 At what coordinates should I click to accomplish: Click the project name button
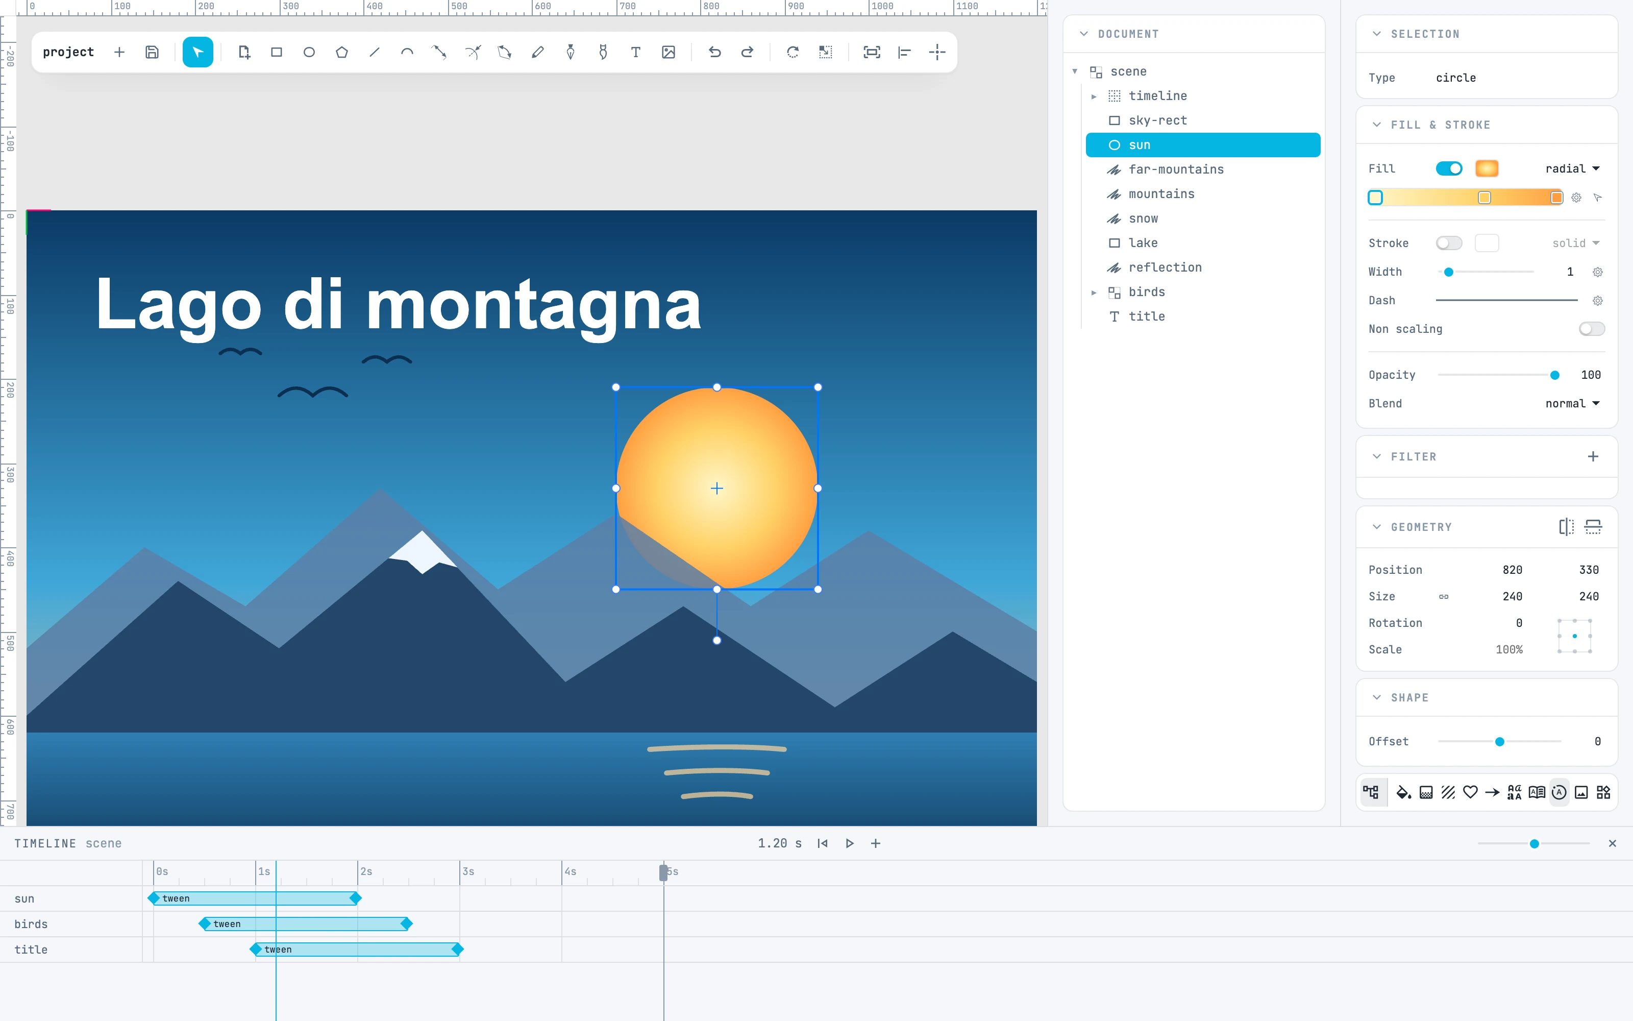(68, 52)
